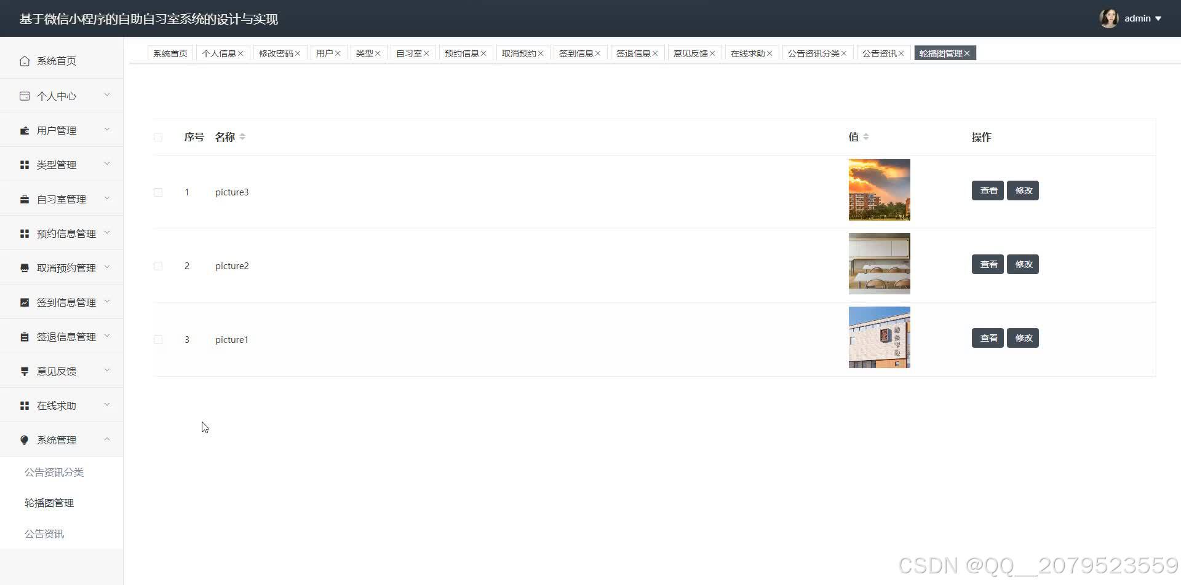Image resolution: width=1181 pixels, height=585 pixels.
Task: Click 查看 button for picture1
Action: [988, 338]
